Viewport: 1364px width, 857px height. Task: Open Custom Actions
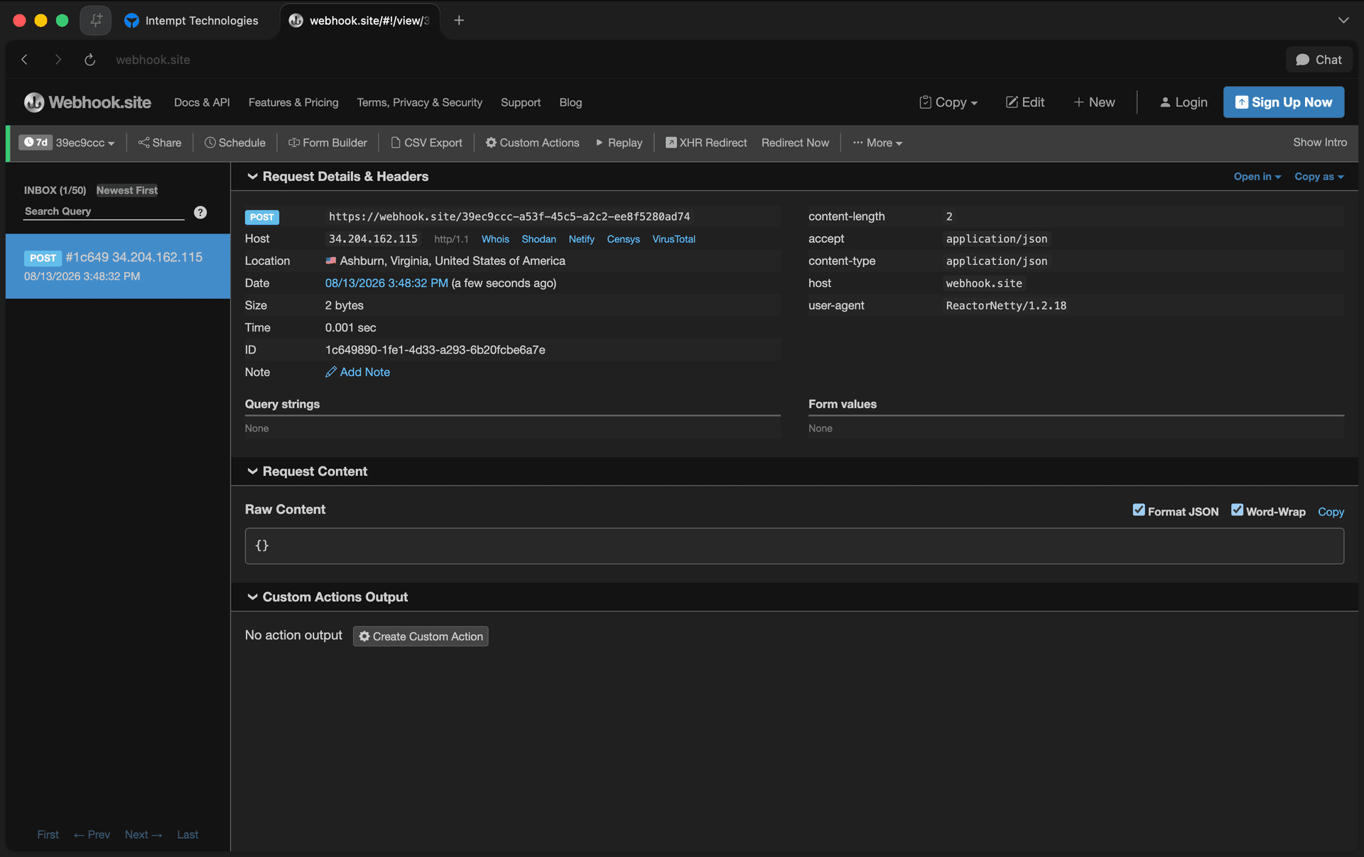coord(533,143)
